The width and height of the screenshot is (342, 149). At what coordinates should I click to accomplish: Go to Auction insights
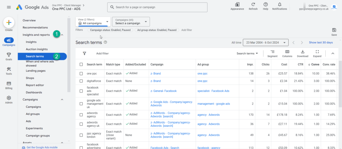(37, 49)
